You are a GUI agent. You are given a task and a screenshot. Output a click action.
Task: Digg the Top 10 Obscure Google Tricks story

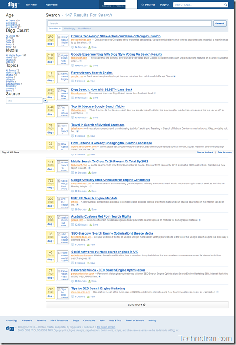pos(50,114)
